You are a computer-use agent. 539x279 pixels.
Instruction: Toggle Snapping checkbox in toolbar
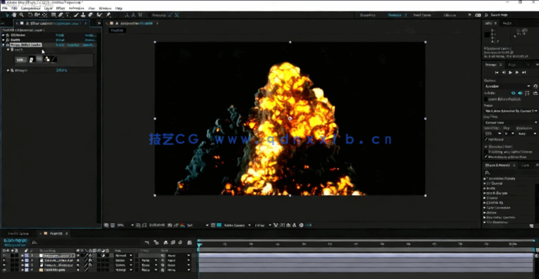tap(150, 15)
